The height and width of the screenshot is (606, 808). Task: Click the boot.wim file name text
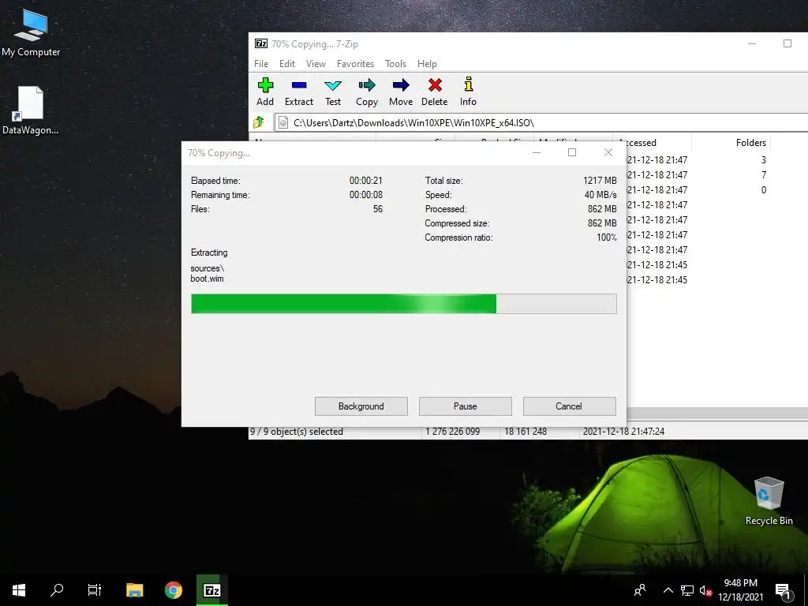coord(208,279)
